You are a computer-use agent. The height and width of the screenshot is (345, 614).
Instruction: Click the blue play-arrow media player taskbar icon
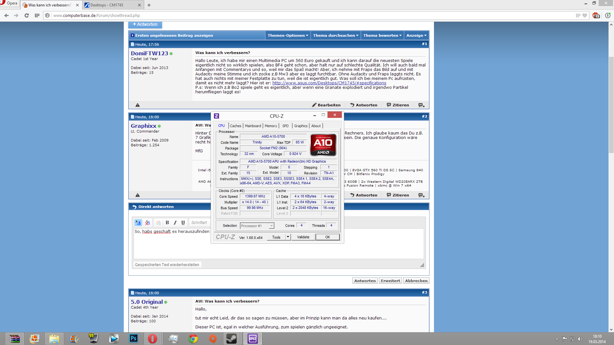click(x=114, y=339)
